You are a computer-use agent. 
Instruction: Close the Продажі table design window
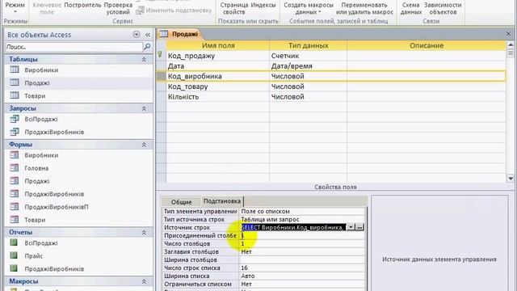point(508,34)
